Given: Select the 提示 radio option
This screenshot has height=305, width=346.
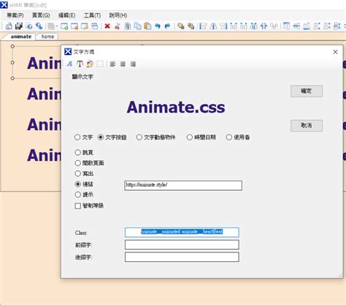Looking at the screenshot, I should (x=84, y=195).
